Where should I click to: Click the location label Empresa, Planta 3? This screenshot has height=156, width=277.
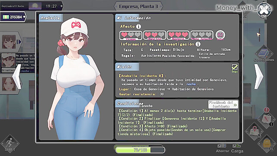pyautogui.click(x=138, y=6)
